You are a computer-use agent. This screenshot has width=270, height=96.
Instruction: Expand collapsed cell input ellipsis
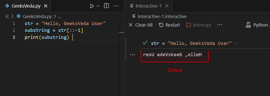point(235,43)
